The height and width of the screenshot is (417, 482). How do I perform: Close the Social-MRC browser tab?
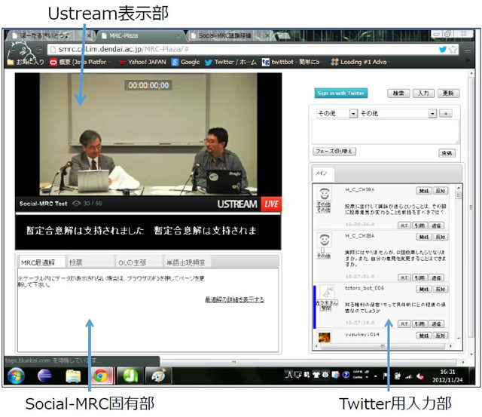point(267,35)
